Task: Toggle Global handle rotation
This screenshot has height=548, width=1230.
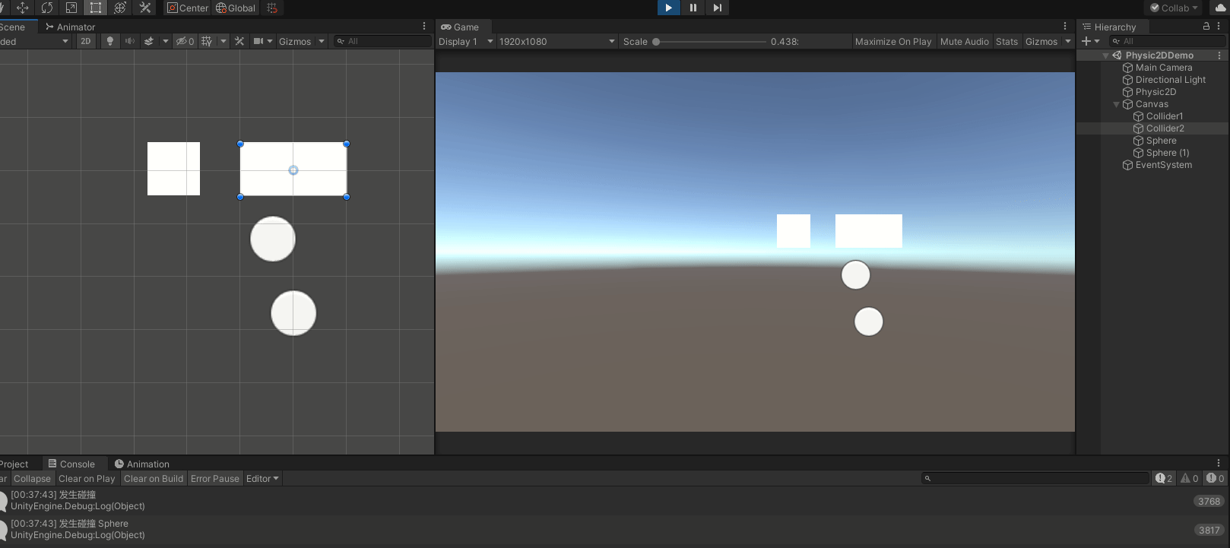Action: [236, 8]
